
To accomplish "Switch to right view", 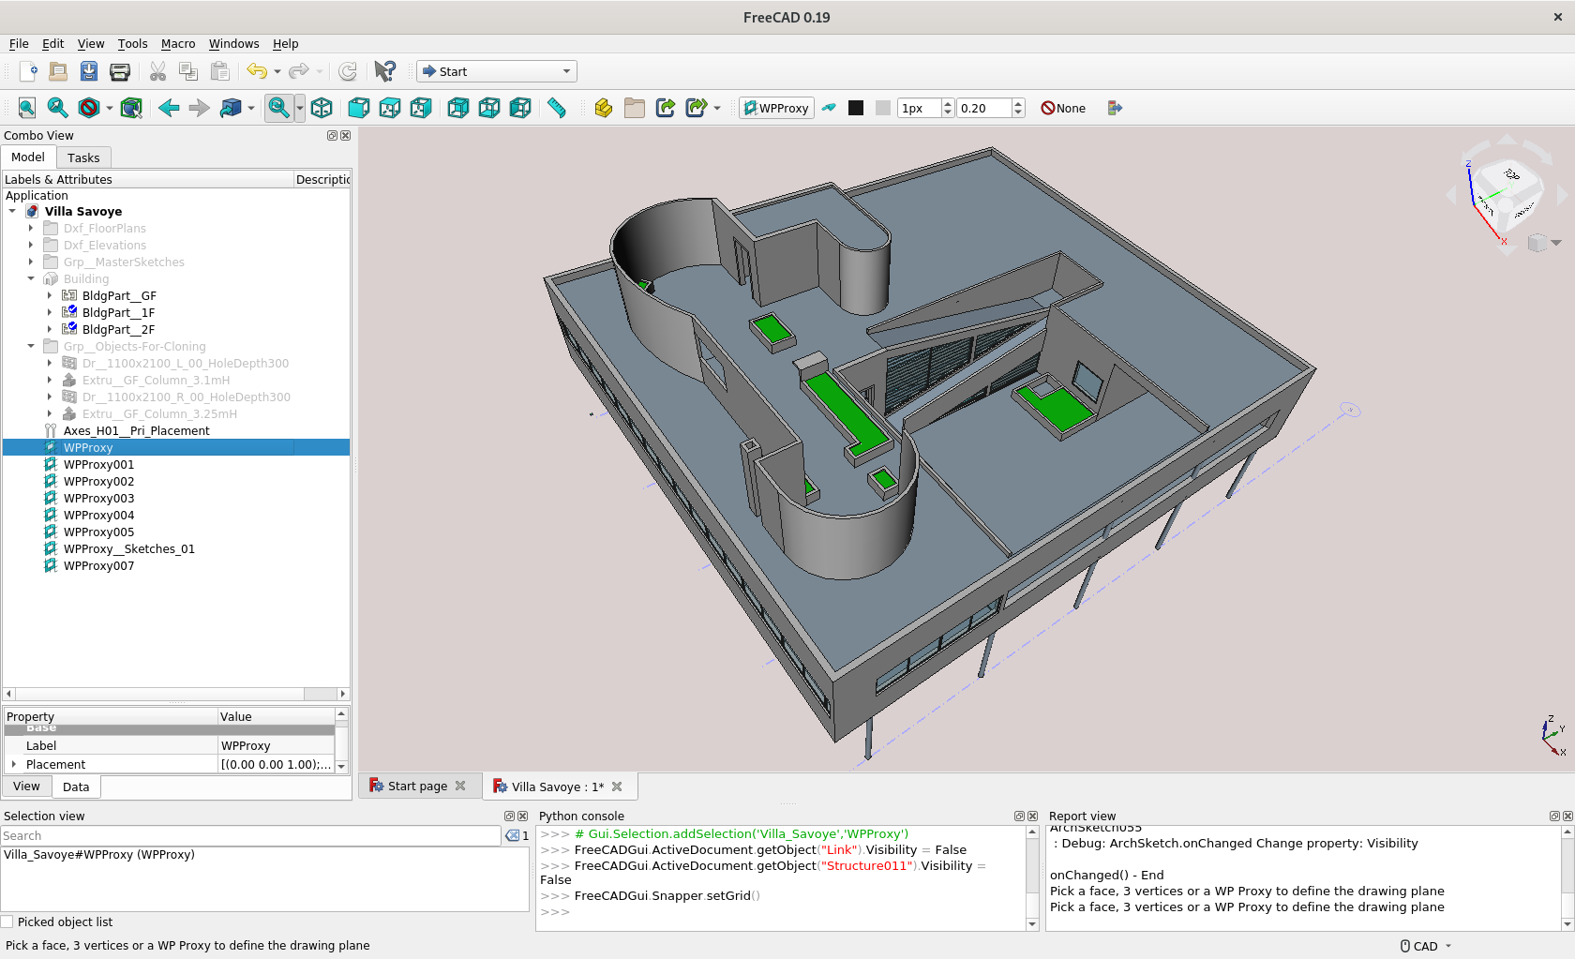I will [421, 108].
